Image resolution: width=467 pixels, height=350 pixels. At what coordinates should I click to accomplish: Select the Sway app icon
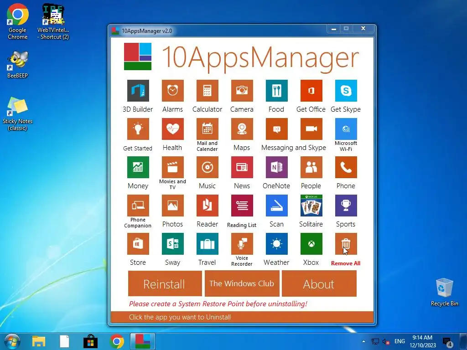(x=173, y=244)
